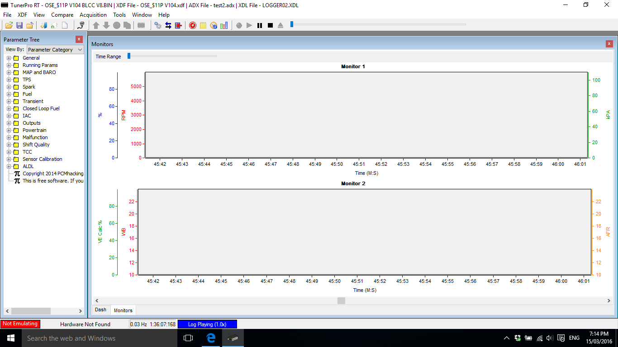Expand the Closed Loop Fuel node
This screenshot has height=347, width=618.
pyautogui.click(x=9, y=108)
